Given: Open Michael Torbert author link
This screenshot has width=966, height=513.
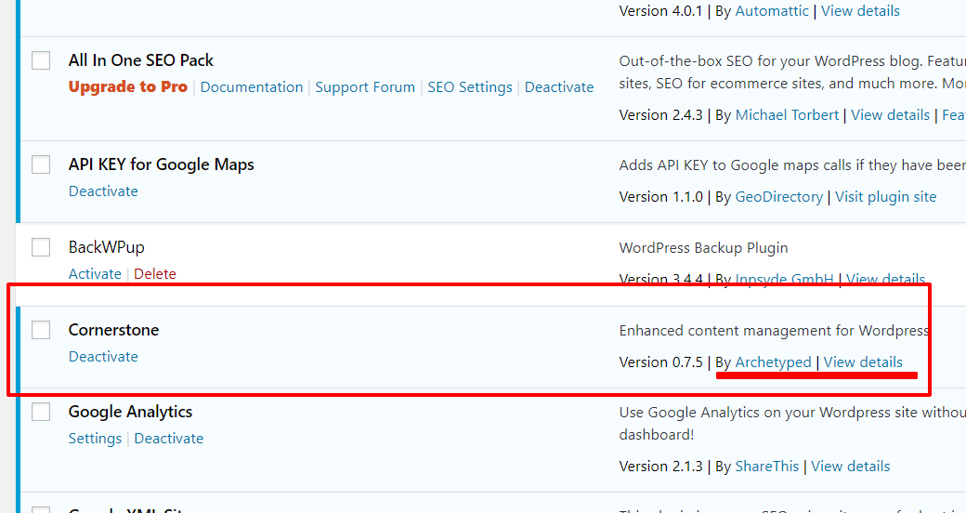Looking at the screenshot, I should coord(788,115).
